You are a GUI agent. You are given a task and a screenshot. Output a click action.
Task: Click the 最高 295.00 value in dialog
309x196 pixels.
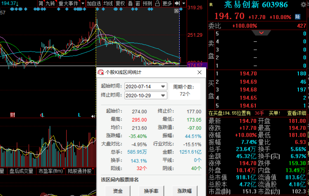[x=139, y=120]
